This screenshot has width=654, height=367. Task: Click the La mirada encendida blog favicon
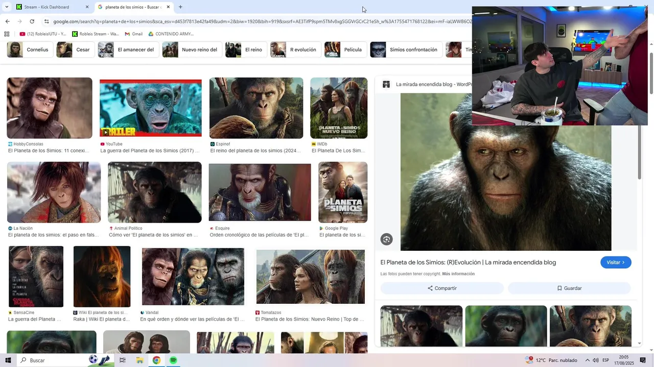point(386,85)
